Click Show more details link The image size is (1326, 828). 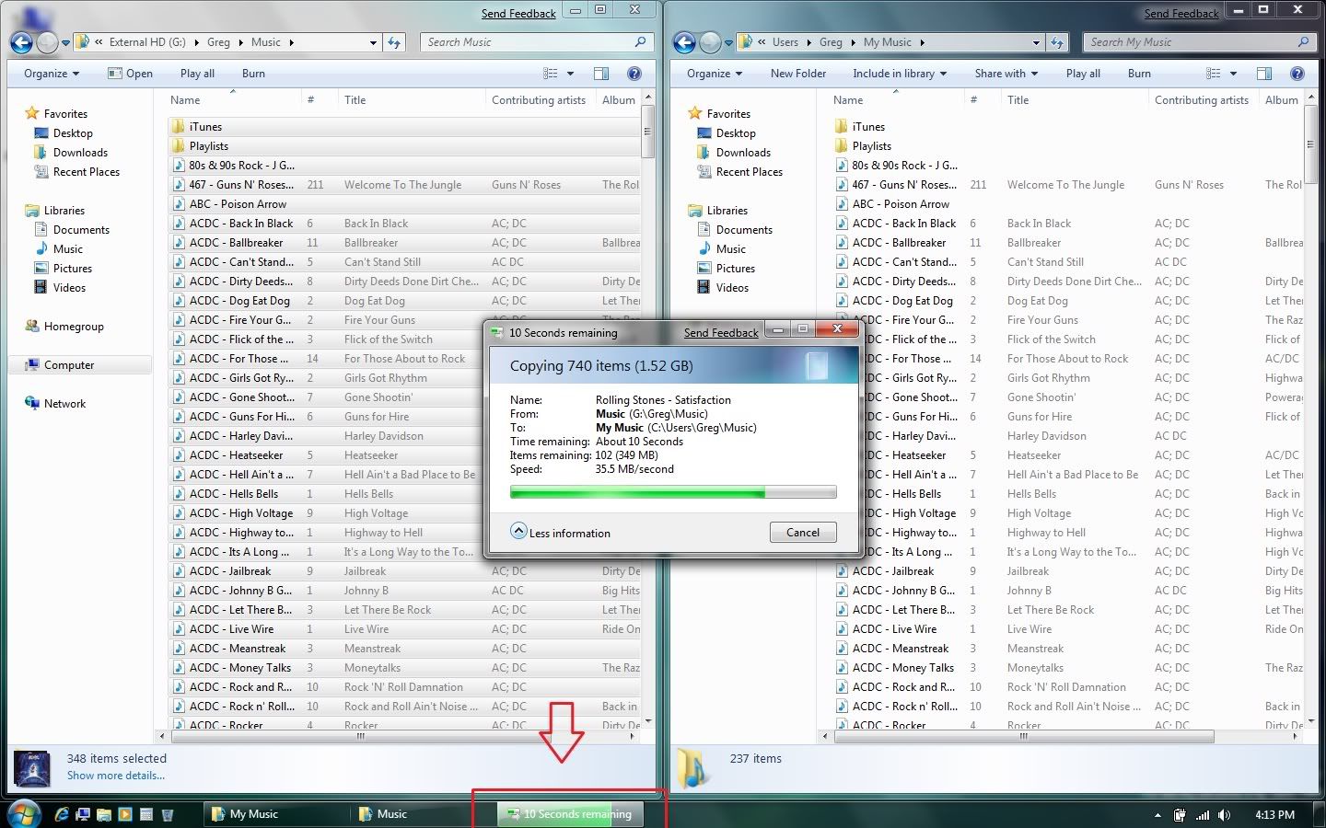point(116,776)
